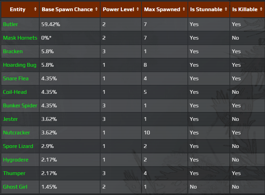The image size is (265, 195).
Task: Click sort arrows next to Is Stunnable
Action: [x=226, y=9]
